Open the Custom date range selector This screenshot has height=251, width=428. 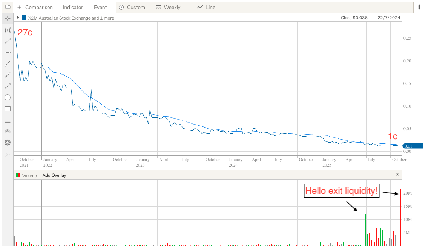(x=132, y=7)
